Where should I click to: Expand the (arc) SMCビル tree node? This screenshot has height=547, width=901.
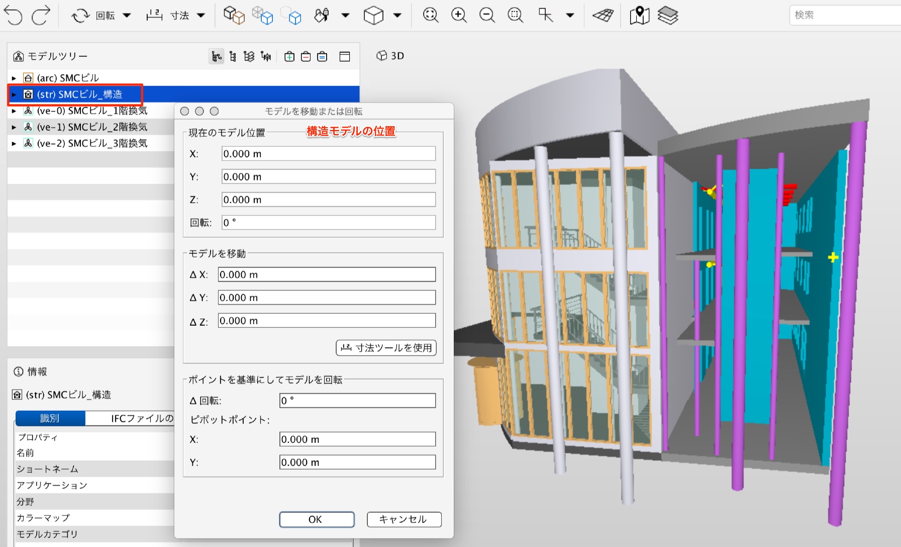pos(14,78)
